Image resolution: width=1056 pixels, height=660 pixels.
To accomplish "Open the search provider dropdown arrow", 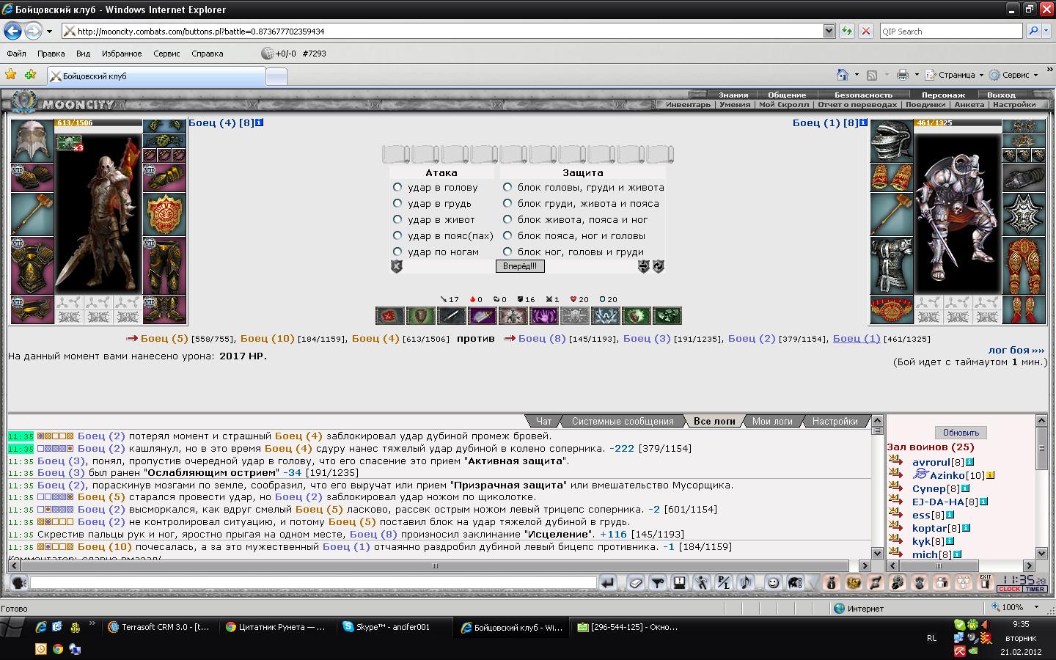I will pyautogui.click(x=1046, y=31).
